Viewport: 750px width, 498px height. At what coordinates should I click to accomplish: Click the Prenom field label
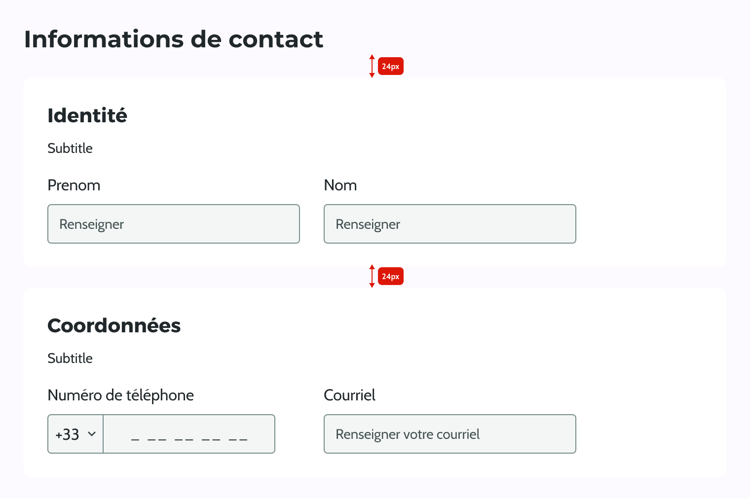pyautogui.click(x=74, y=185)
